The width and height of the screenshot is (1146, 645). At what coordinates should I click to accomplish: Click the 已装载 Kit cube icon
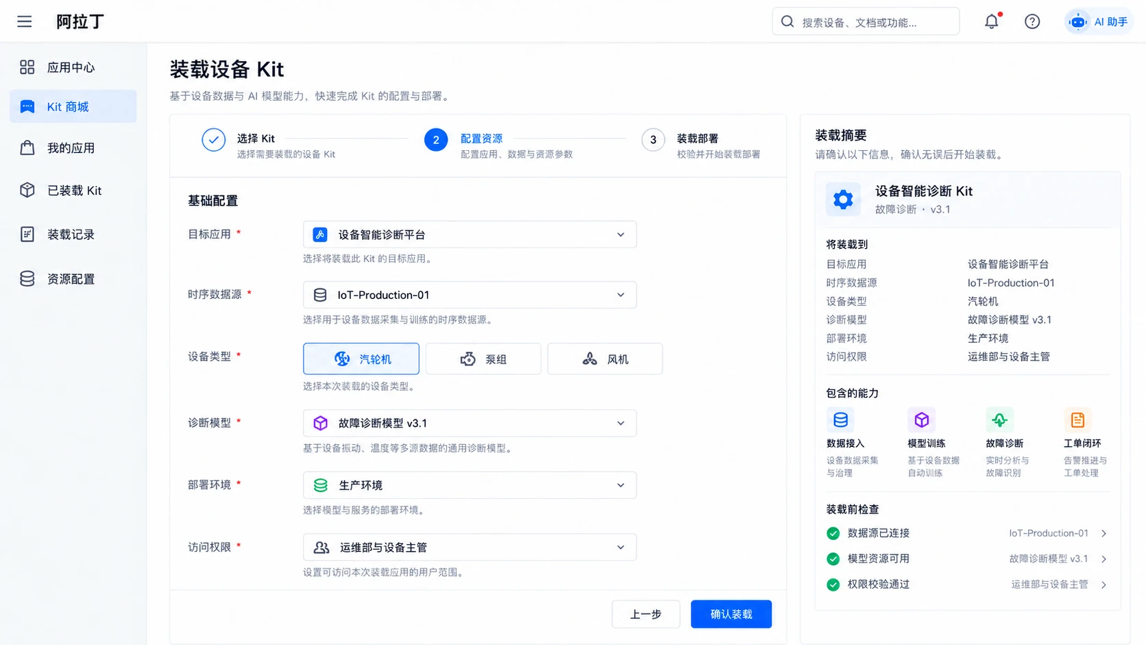pyautogui.click(x=27, y=190)
